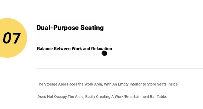
Task: Click the Dual-Purpose Seating heading
Action: coord(70,28)
